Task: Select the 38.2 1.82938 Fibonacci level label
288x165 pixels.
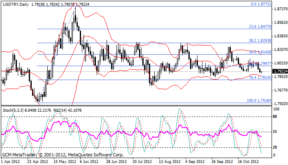Action: 260,41
